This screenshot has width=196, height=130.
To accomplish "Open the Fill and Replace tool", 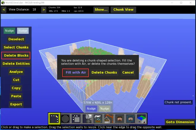I will click(x=87, y=119).
